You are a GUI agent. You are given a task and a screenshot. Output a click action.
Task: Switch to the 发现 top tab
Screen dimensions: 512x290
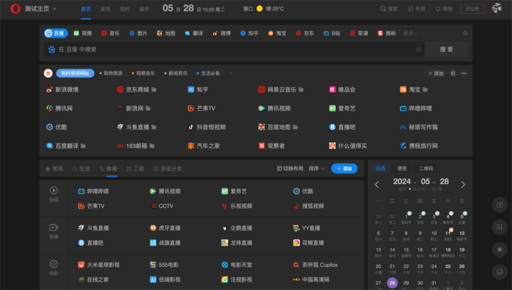(105, 9)
